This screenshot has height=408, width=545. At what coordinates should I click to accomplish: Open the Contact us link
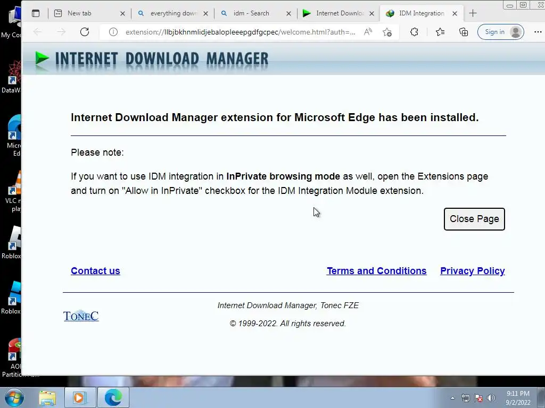pyautogui.click(x=95, y=271)
